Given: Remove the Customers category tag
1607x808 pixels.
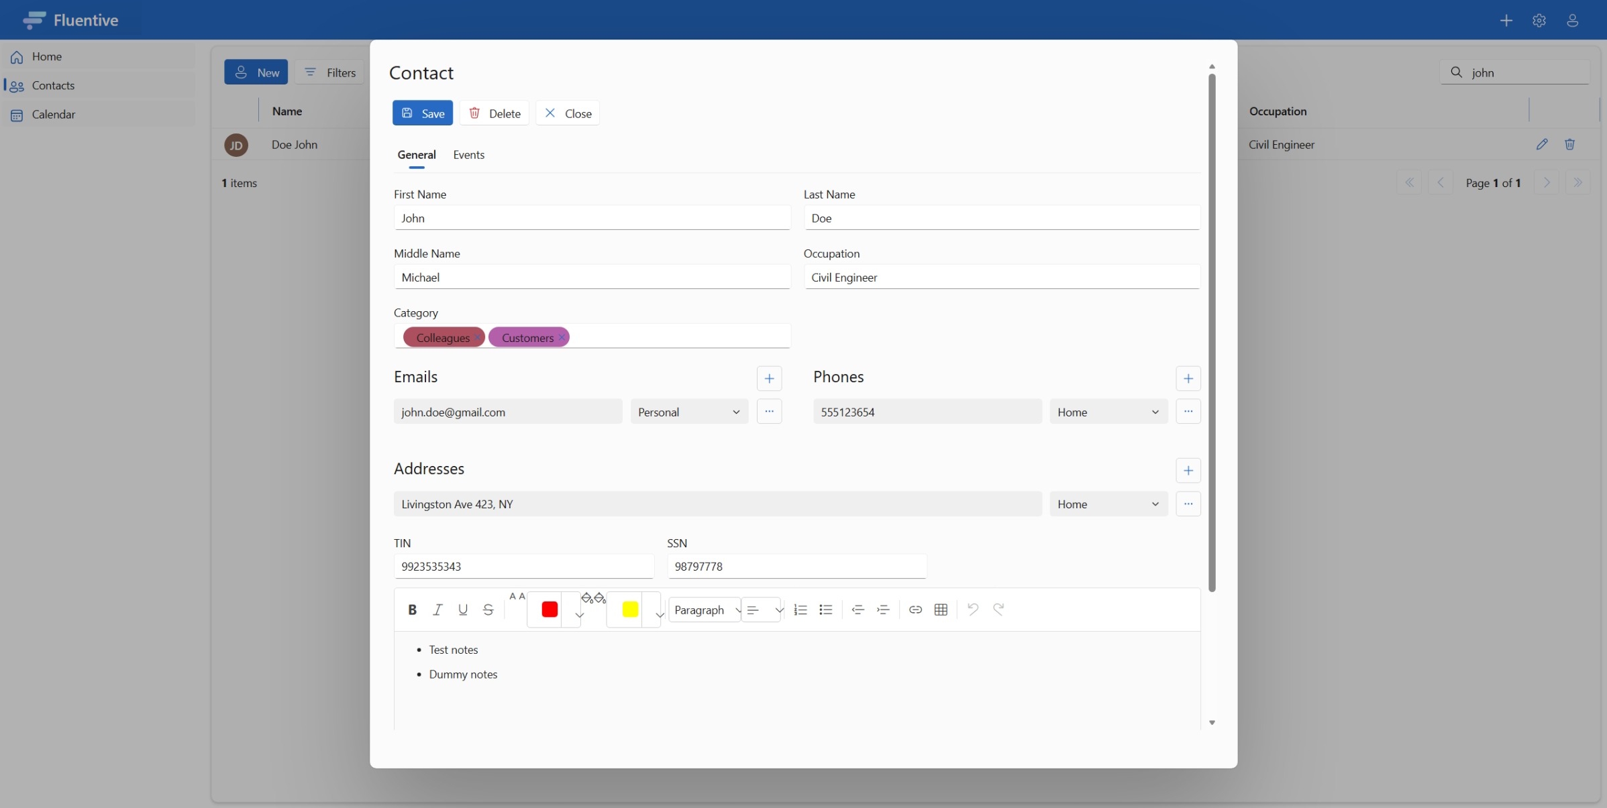Looking at the screenshot, I should tap(562, 337).
